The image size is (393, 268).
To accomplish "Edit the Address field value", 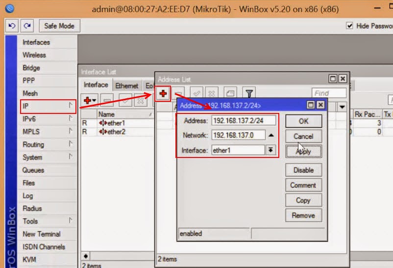I will coord(244,121).
